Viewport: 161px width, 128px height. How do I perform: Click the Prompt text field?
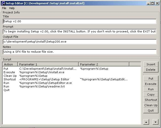pos(80,31)
